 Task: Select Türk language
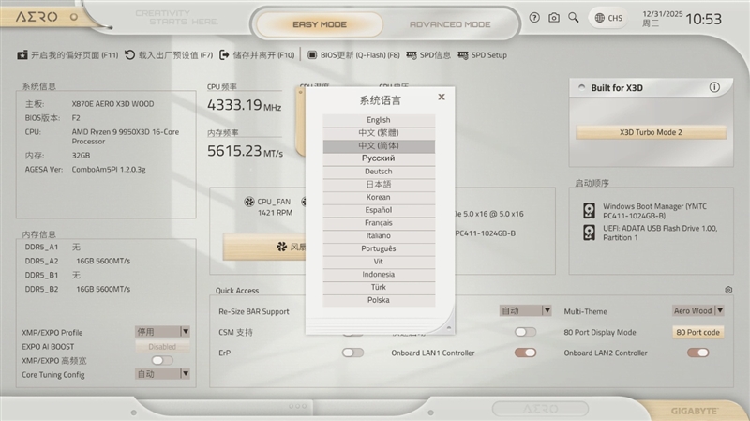(379, 288)
